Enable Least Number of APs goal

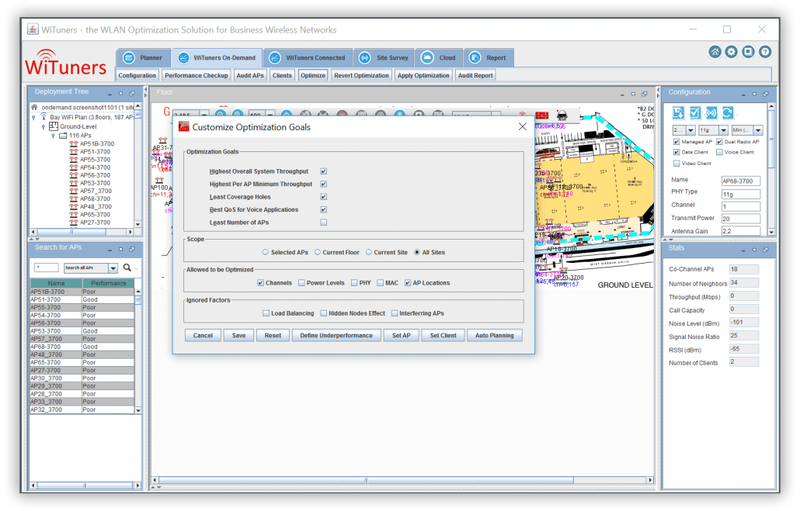click(x=323, y=223)
